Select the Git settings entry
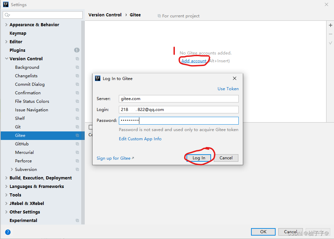The width and height of the screenshot is (334, 239). [18, 127]
